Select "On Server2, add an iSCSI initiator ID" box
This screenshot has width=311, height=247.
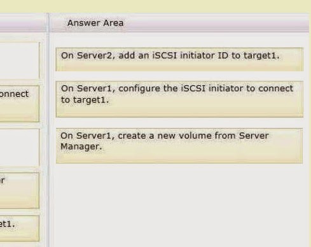(179, 59)
